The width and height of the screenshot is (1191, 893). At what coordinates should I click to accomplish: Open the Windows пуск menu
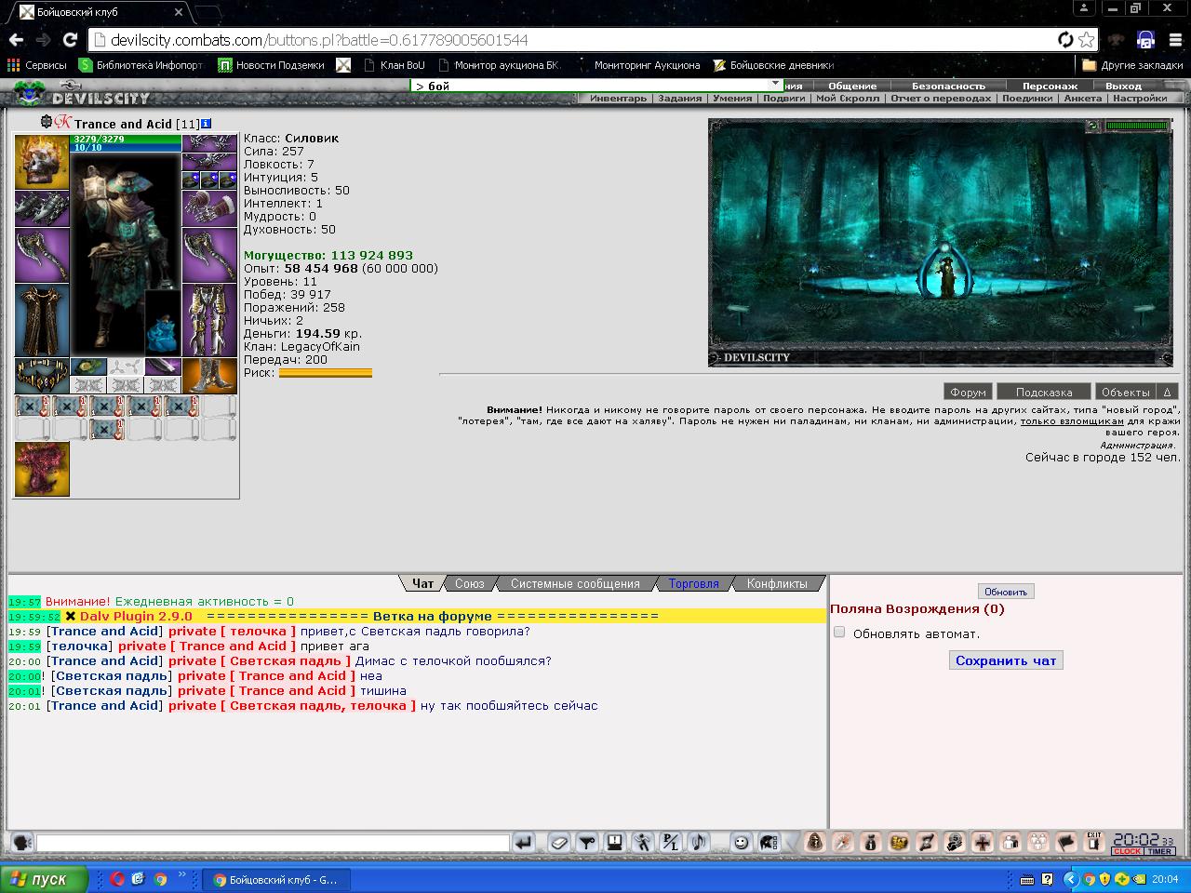coord(44,879)
